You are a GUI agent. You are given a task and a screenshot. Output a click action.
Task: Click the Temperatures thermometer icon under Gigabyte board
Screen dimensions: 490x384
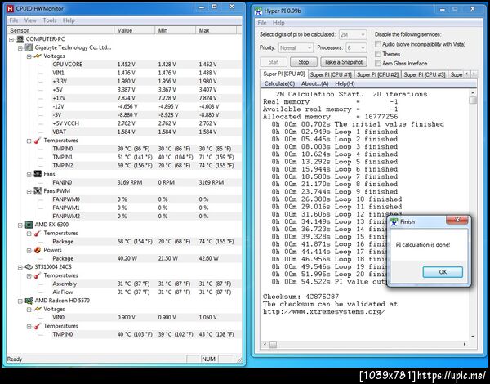pyautogui.click(x=38, y=141)
